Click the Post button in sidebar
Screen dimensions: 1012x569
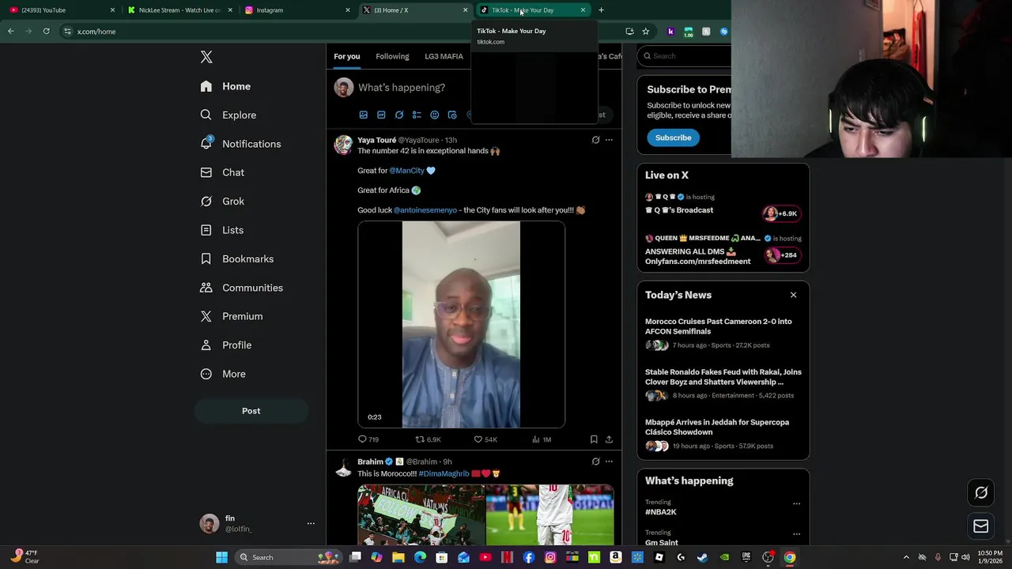click(251, 411)
